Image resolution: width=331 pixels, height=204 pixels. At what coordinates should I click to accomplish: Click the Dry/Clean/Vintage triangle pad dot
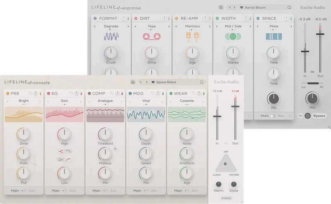[225, 164]
